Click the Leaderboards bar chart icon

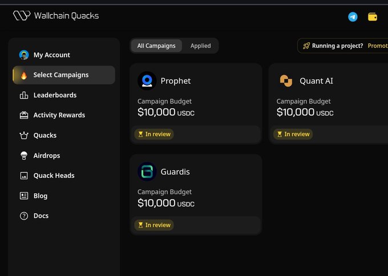click(x=24, y=95)
